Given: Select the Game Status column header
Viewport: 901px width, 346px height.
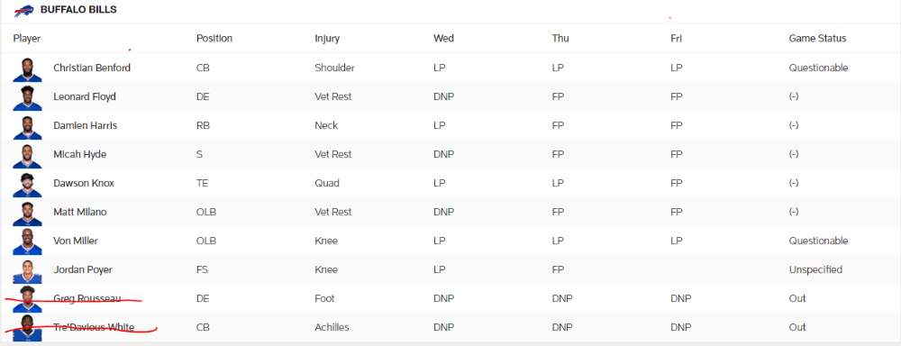Looking at the screenshot, I should pyautogui.click(x=818, y=39).
